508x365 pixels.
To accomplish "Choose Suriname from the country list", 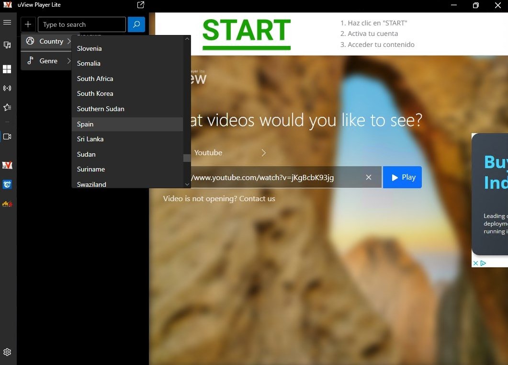I will 127,169.
